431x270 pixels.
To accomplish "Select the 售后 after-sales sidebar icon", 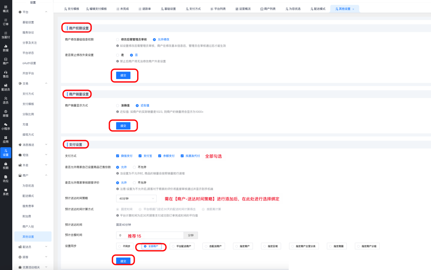I will [5, 74].
